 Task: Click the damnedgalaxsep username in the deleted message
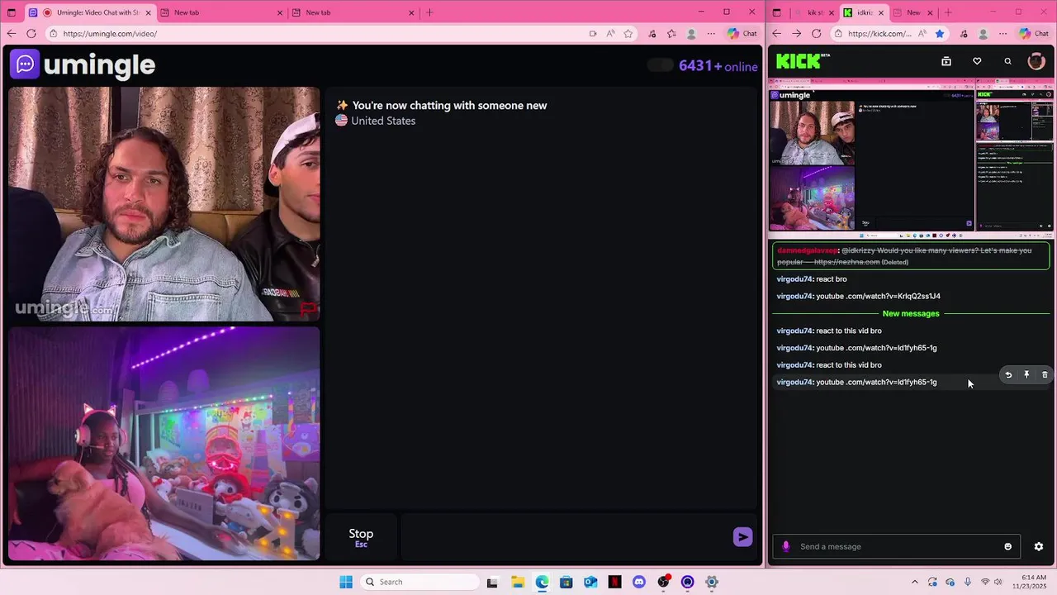click(807, 250)
